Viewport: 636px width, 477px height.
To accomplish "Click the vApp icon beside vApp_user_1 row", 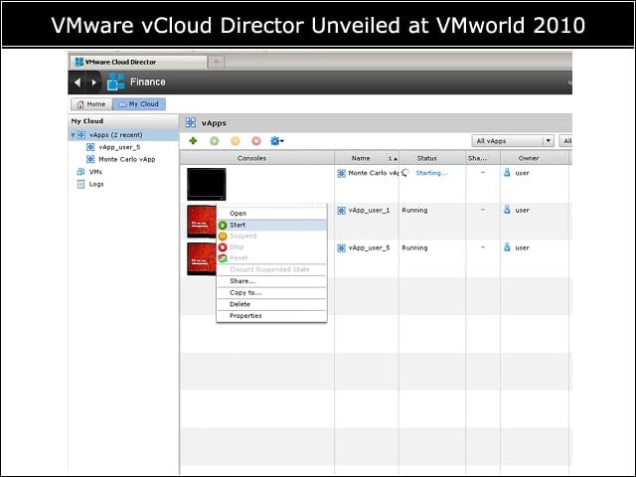I will point(342,211).
